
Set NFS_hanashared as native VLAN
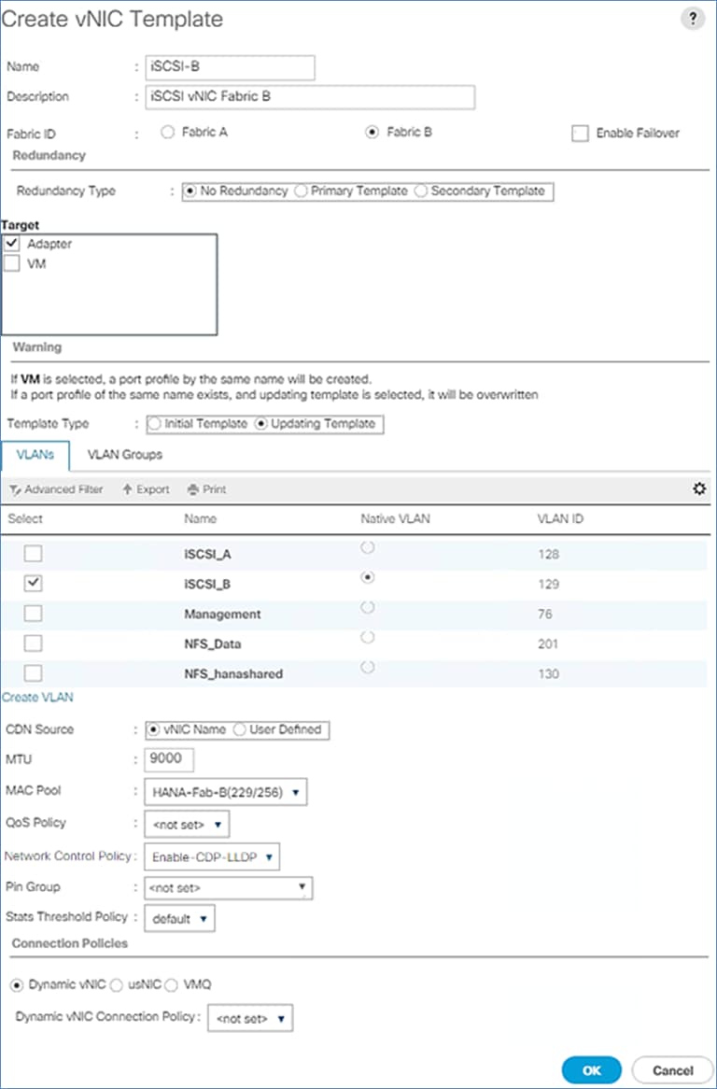pyautogui.click(x=368, y=668)
